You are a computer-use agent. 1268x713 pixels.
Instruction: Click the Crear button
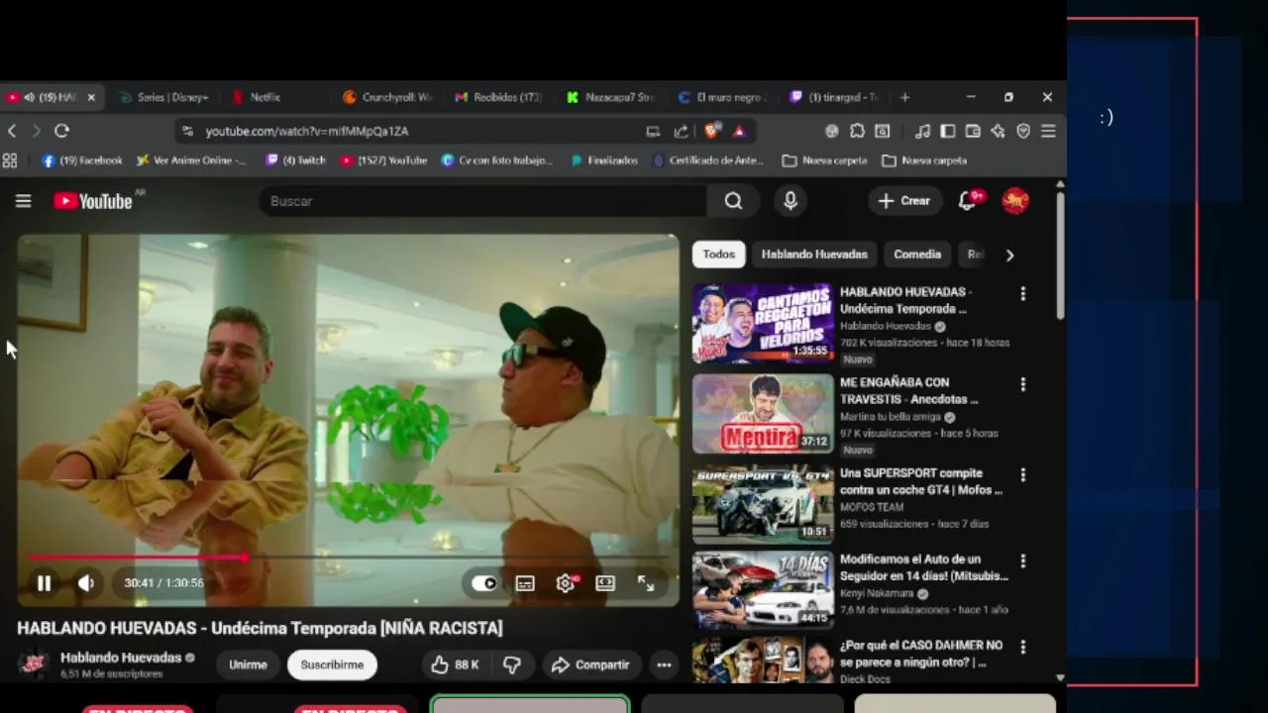(x=904, y=201)
